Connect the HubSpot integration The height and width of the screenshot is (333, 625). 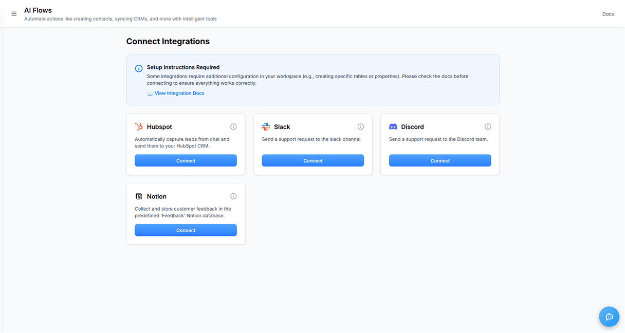click(186, 160)
